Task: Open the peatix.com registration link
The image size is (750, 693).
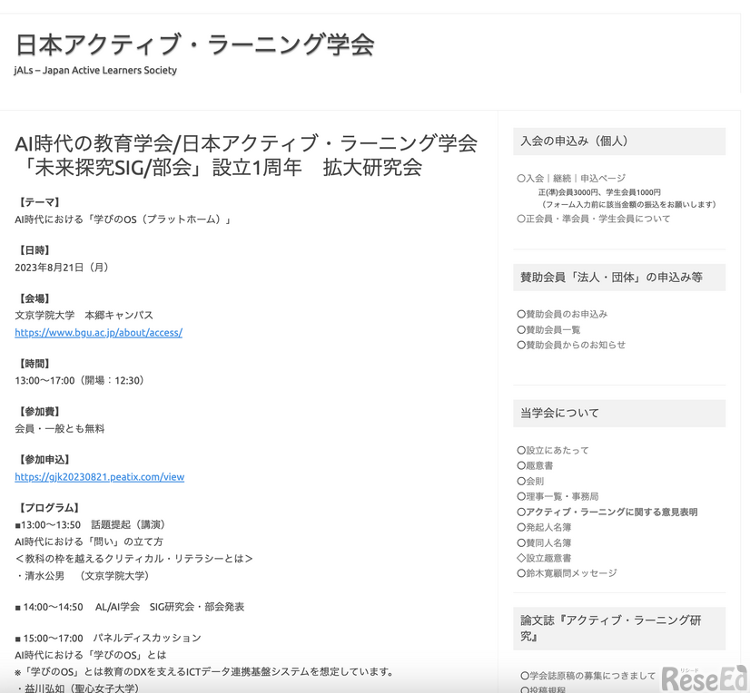Action: pos(100,477)
